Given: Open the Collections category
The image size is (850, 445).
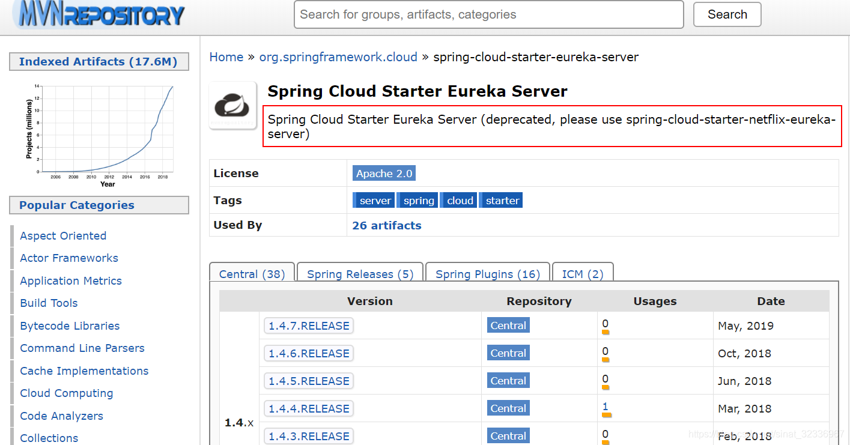Looking at the screenshot, I should [x=49, y=438].
